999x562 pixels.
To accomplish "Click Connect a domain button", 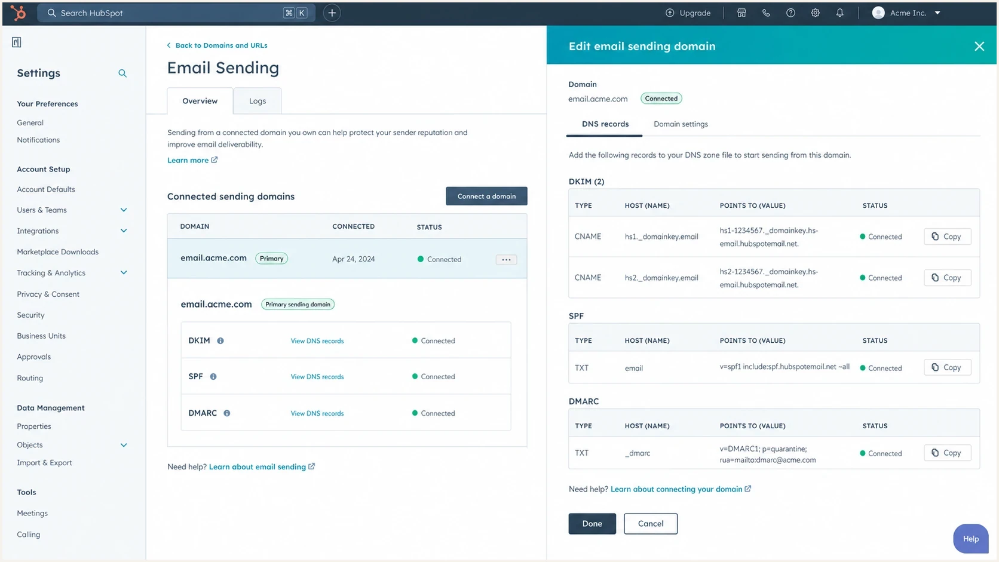I will point(486,196).
